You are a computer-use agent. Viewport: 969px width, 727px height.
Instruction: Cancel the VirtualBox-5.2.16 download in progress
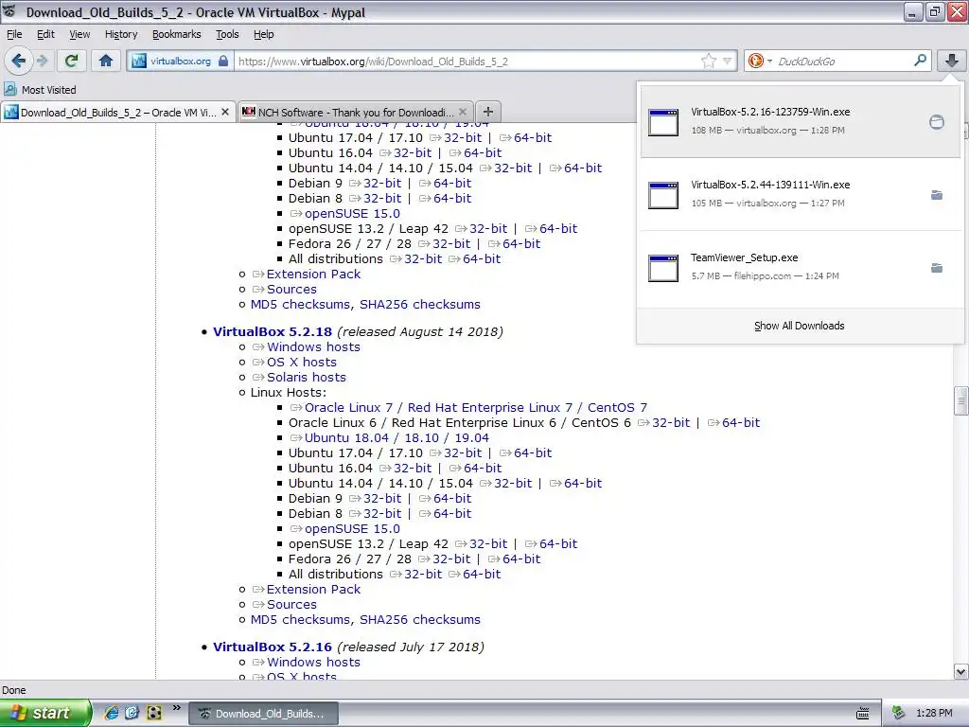(936, 122)
